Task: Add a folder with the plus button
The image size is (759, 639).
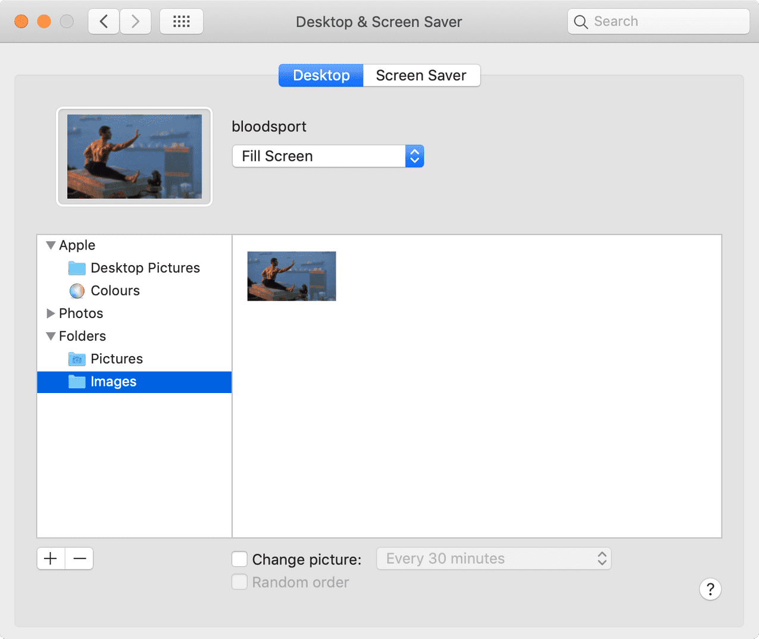Action: (50, 559)
